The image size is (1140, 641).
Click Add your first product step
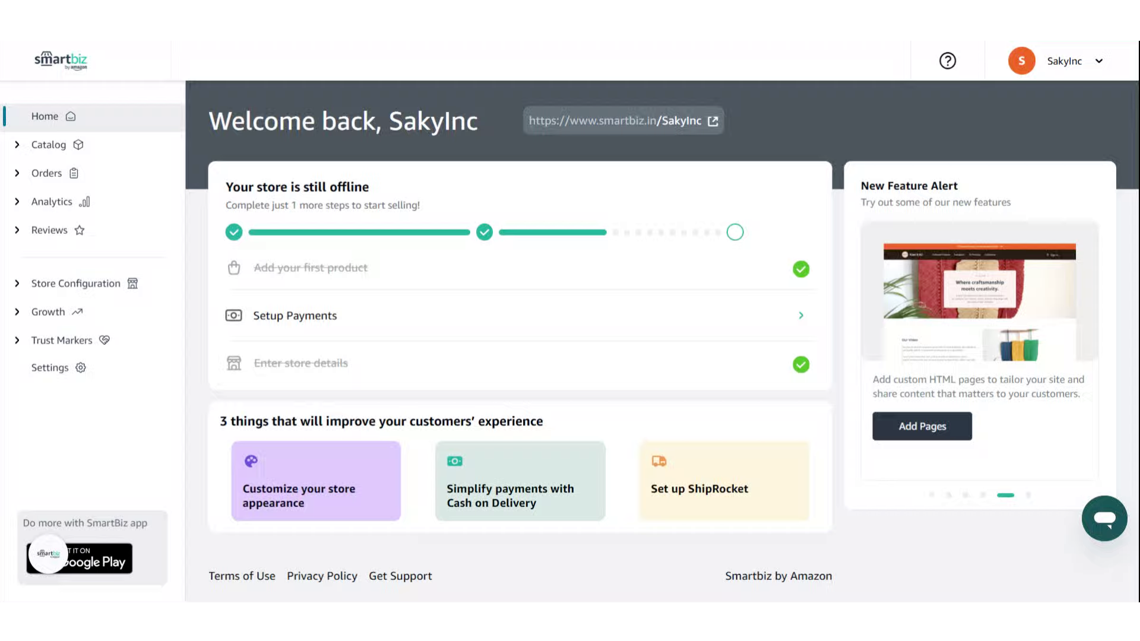311,268
